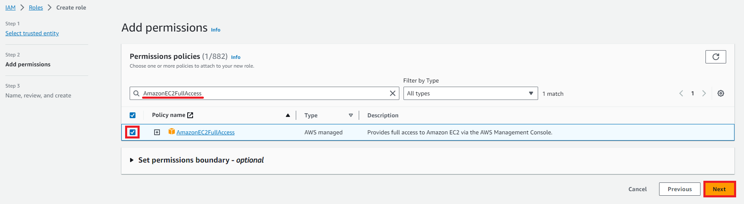The width and height of the screenshot is (744, 204).
Task: Open Info link next to Add permissions
Action: click(x=216, y=30)
